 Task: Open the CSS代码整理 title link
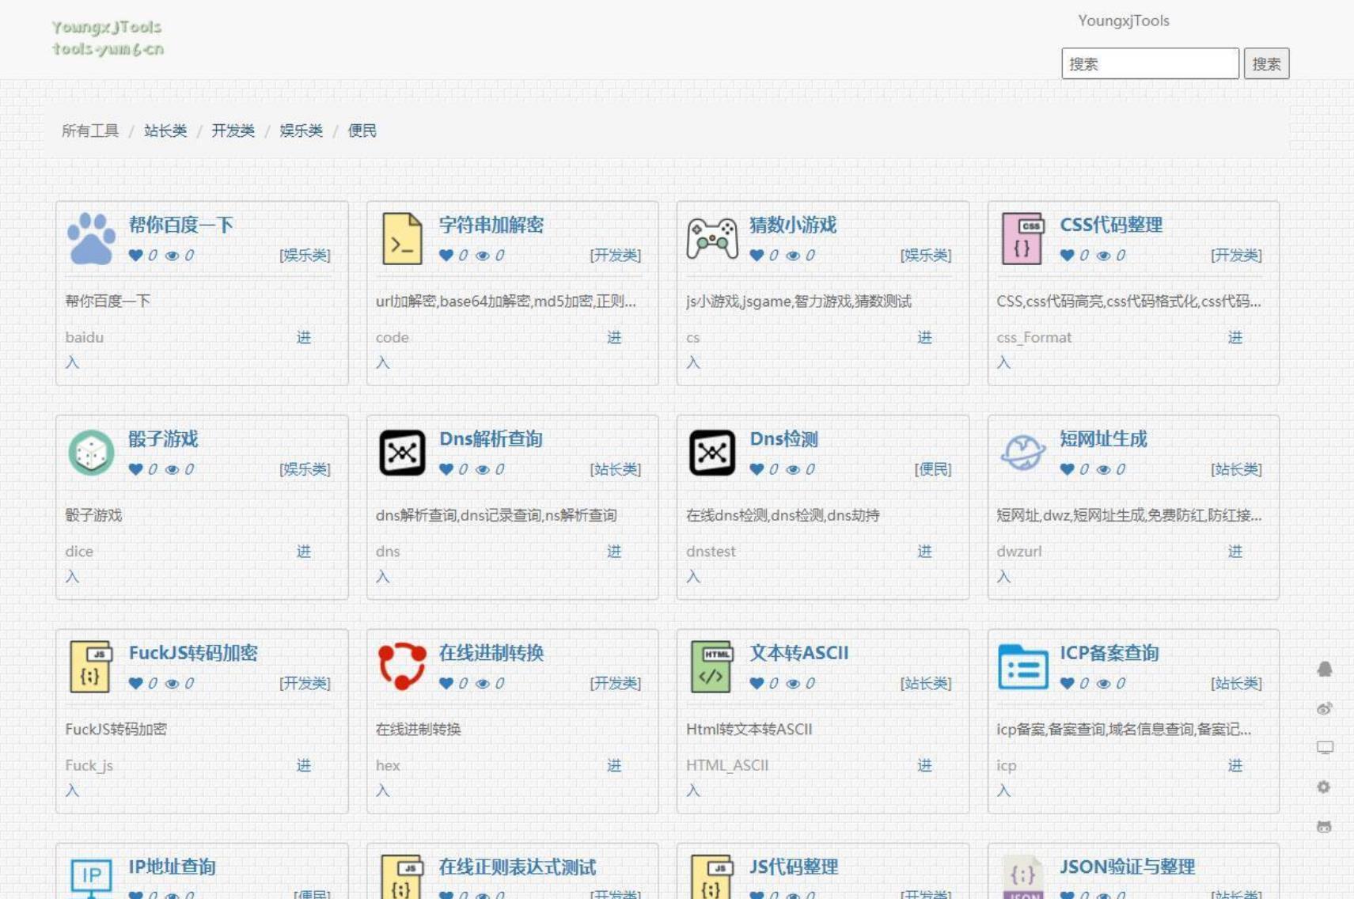click(1111, 225)
